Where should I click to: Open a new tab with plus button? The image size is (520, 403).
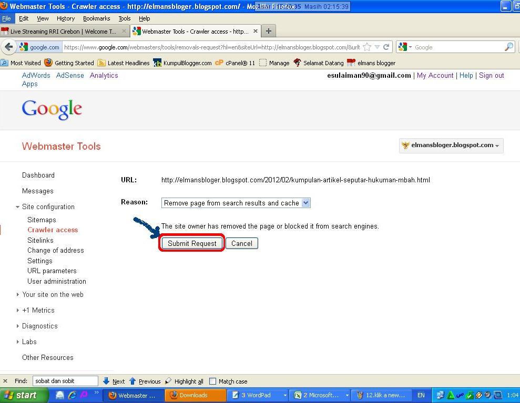269,31
